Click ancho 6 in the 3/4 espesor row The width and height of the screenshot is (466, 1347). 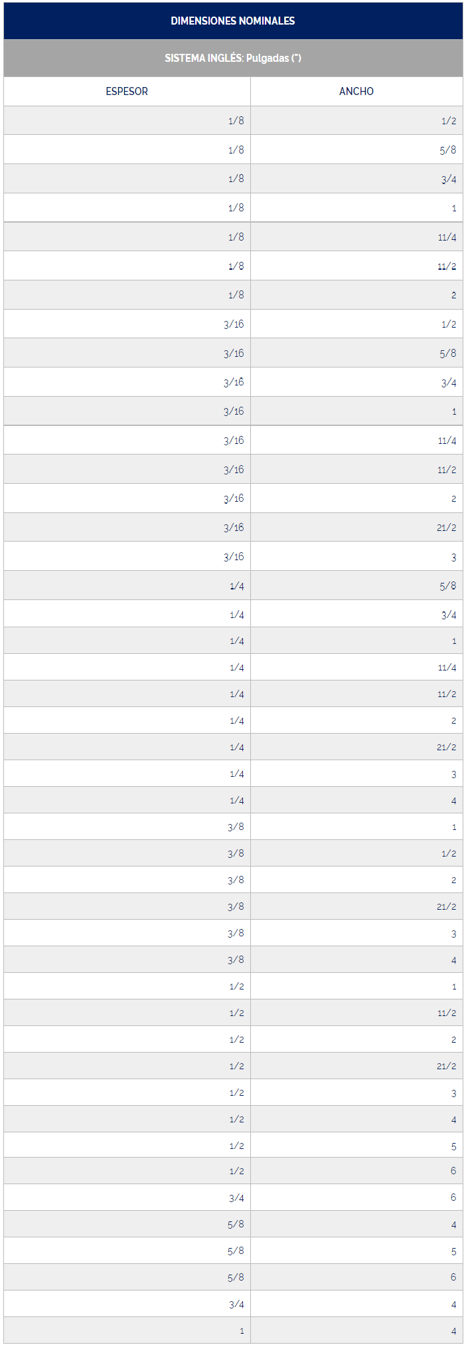453,1197
